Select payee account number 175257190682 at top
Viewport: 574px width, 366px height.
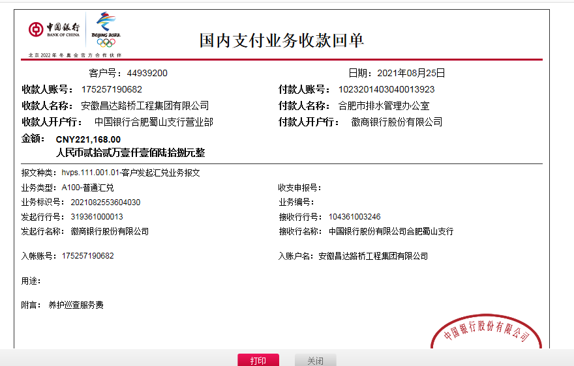pyautogui.click(x=112, y=89)
